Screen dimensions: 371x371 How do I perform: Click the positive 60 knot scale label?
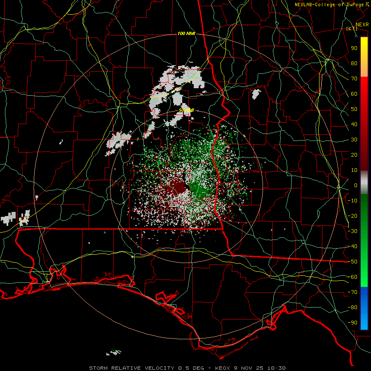point(354,94)
